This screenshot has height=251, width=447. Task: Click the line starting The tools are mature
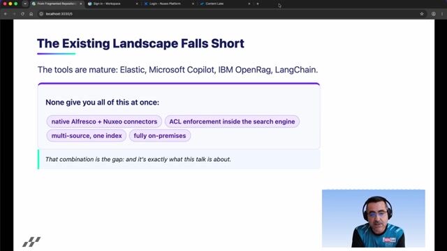177,70
